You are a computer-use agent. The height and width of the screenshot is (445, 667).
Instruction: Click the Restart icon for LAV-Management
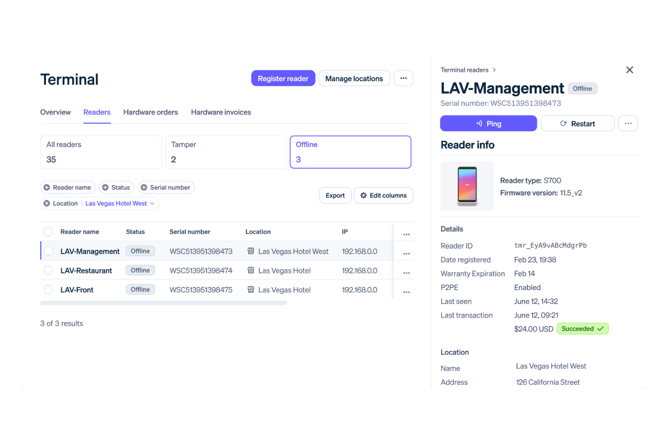click(563, 123)
